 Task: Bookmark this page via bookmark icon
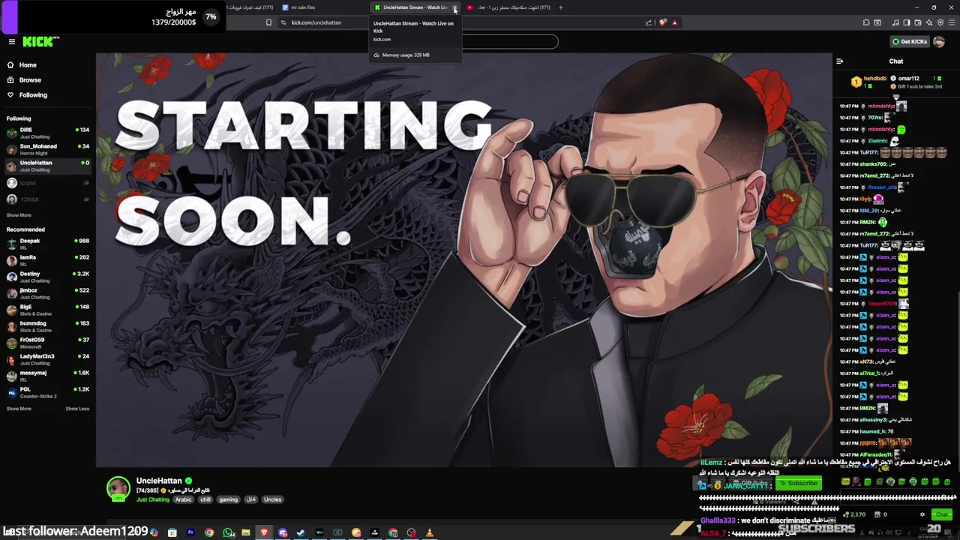click(268, 22)
